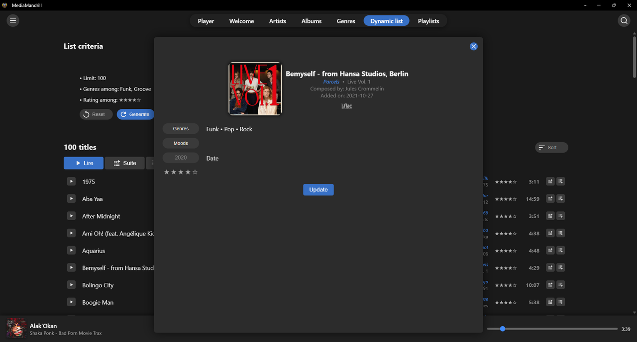Open the title bar three-dots menu

coord(585,5)
